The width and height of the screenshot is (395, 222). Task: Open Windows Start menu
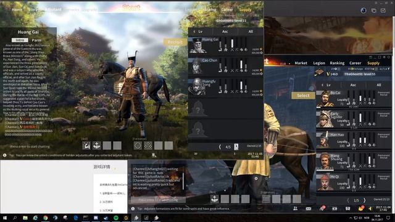[x=4, y=218]
